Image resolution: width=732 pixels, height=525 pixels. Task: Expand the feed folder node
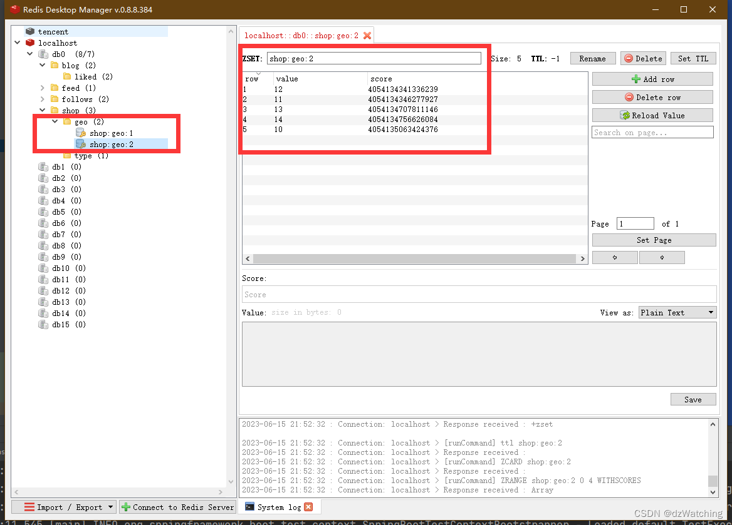click(x=43, y=88)
